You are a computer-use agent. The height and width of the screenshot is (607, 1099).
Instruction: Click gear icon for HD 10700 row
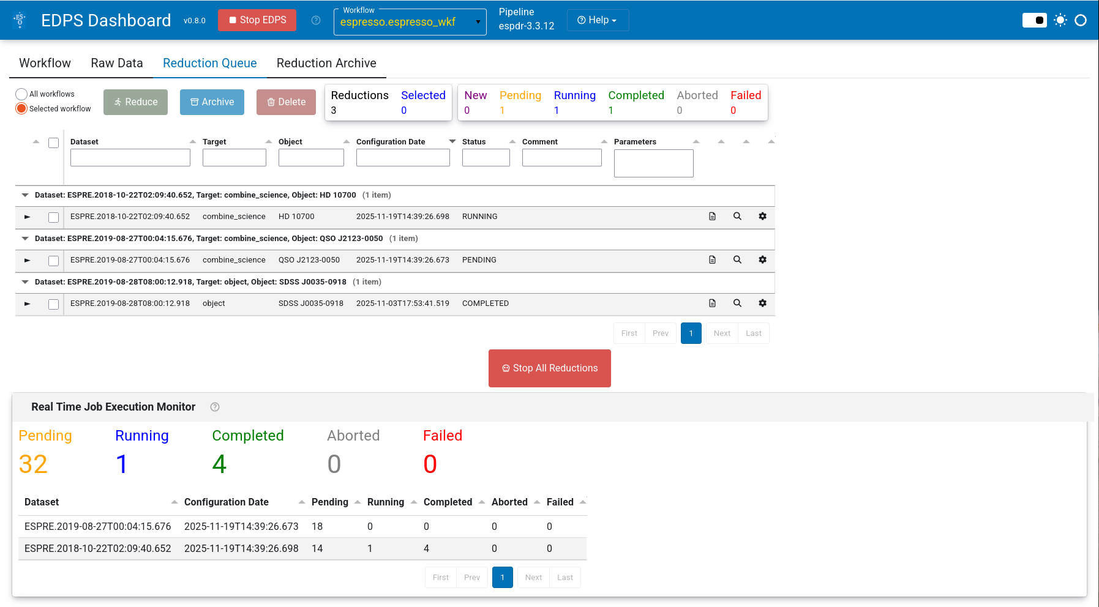tap(762, 217)
